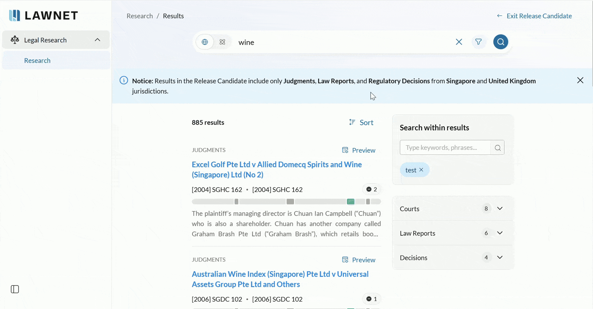This screenshot has width=593, height=309.
Task: Open the search filter funnel
Action: (478, 42)
